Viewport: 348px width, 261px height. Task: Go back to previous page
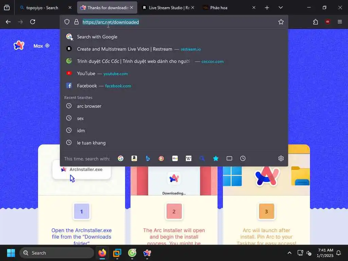(8, 22)
